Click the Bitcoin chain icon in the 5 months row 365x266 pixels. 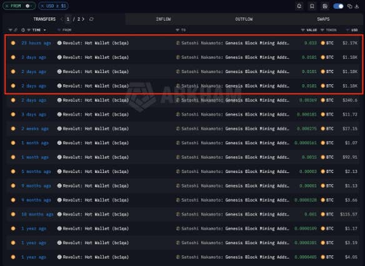[x=13, y=172]
